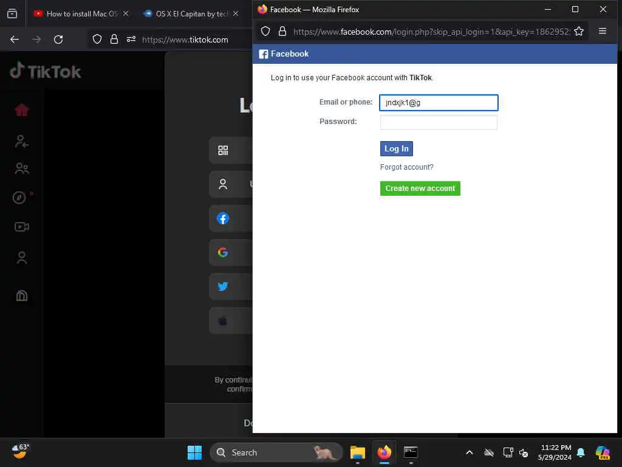
Task: Open TikTok For You home icon
Action: [22, 110]
